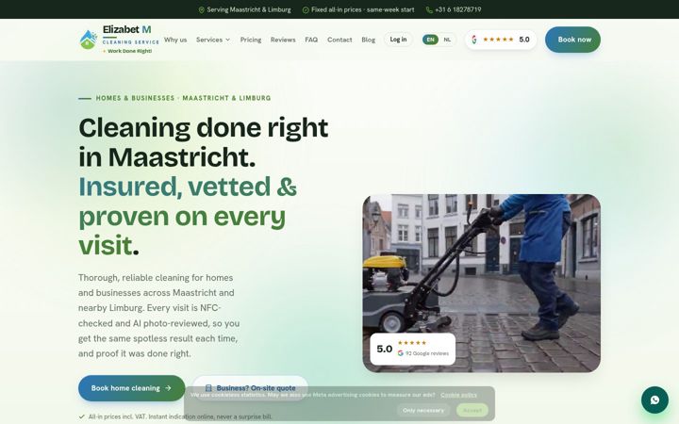Image resolution: width=679 pixels, height=424 pixels.
Task: Click the Elizabet M brand name text
Action: (127, 29)
